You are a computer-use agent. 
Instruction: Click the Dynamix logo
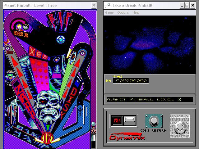[127, 137]
